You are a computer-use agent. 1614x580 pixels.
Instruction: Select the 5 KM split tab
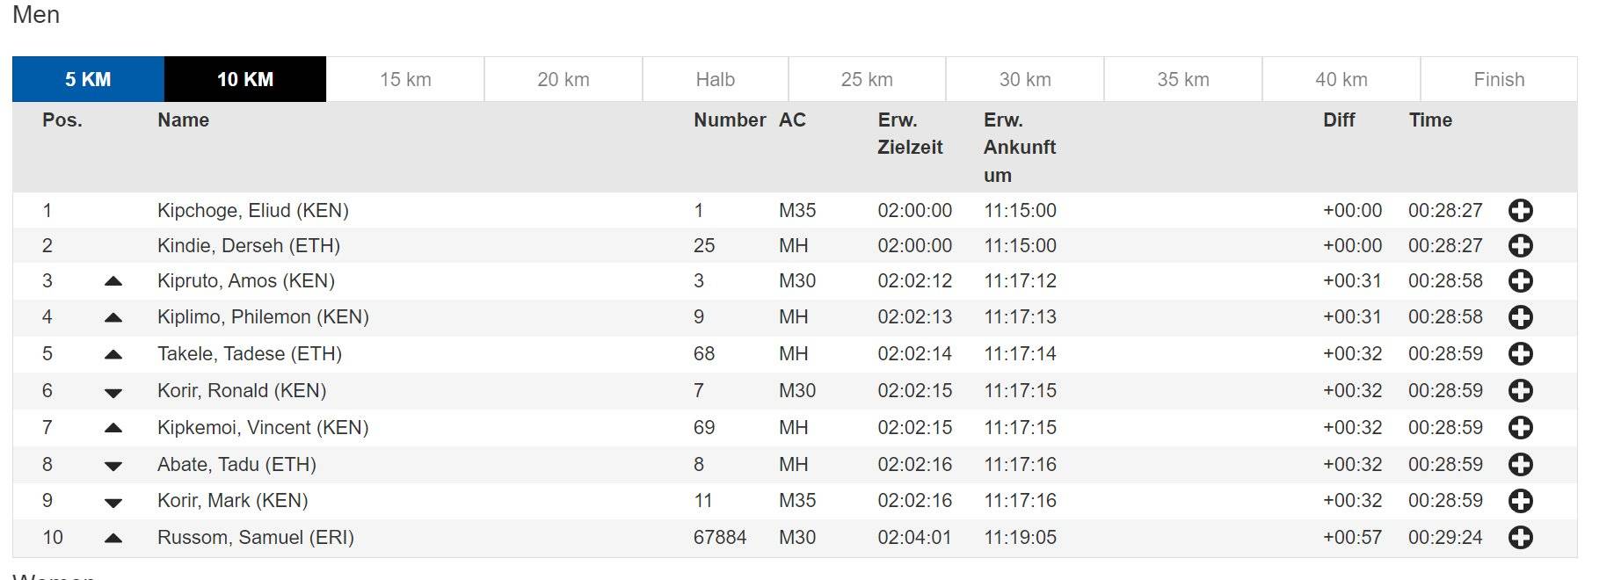coord(88,79)
